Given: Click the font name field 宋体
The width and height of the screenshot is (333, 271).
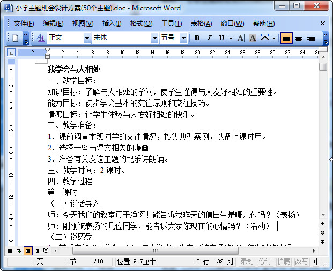Looking at the screenshot, I should tap(122, 38).
